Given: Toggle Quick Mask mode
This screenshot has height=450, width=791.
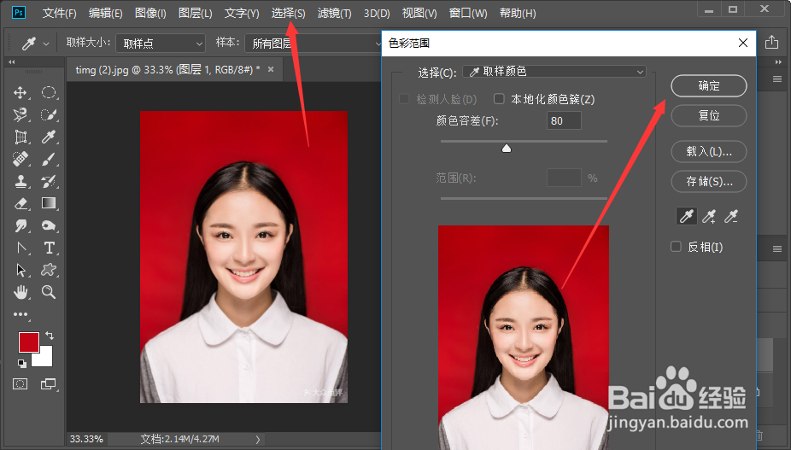Looking at the screenshot, I should [21, 384].
